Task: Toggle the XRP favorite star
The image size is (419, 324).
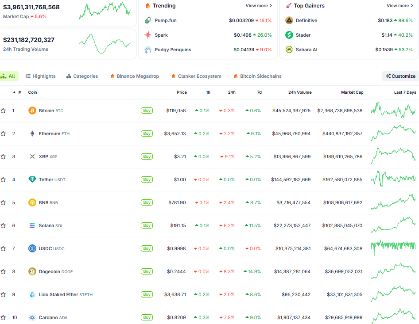Action: 3,156
